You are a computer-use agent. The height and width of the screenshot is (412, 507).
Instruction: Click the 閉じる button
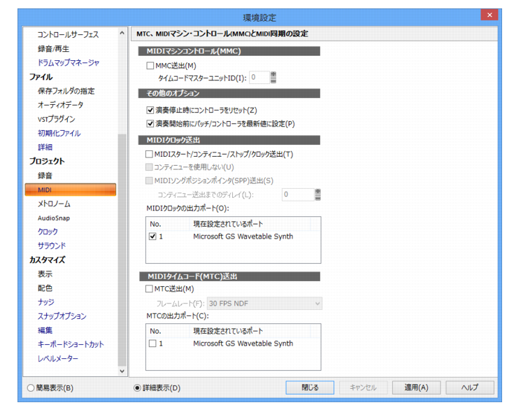[x=310, y=388]
